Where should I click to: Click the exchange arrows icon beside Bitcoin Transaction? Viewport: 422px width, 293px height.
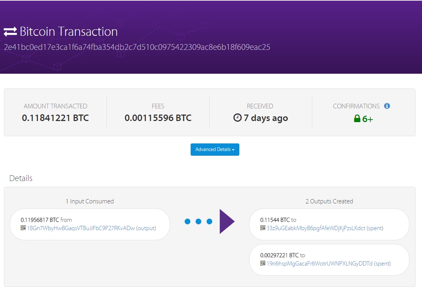10,32
